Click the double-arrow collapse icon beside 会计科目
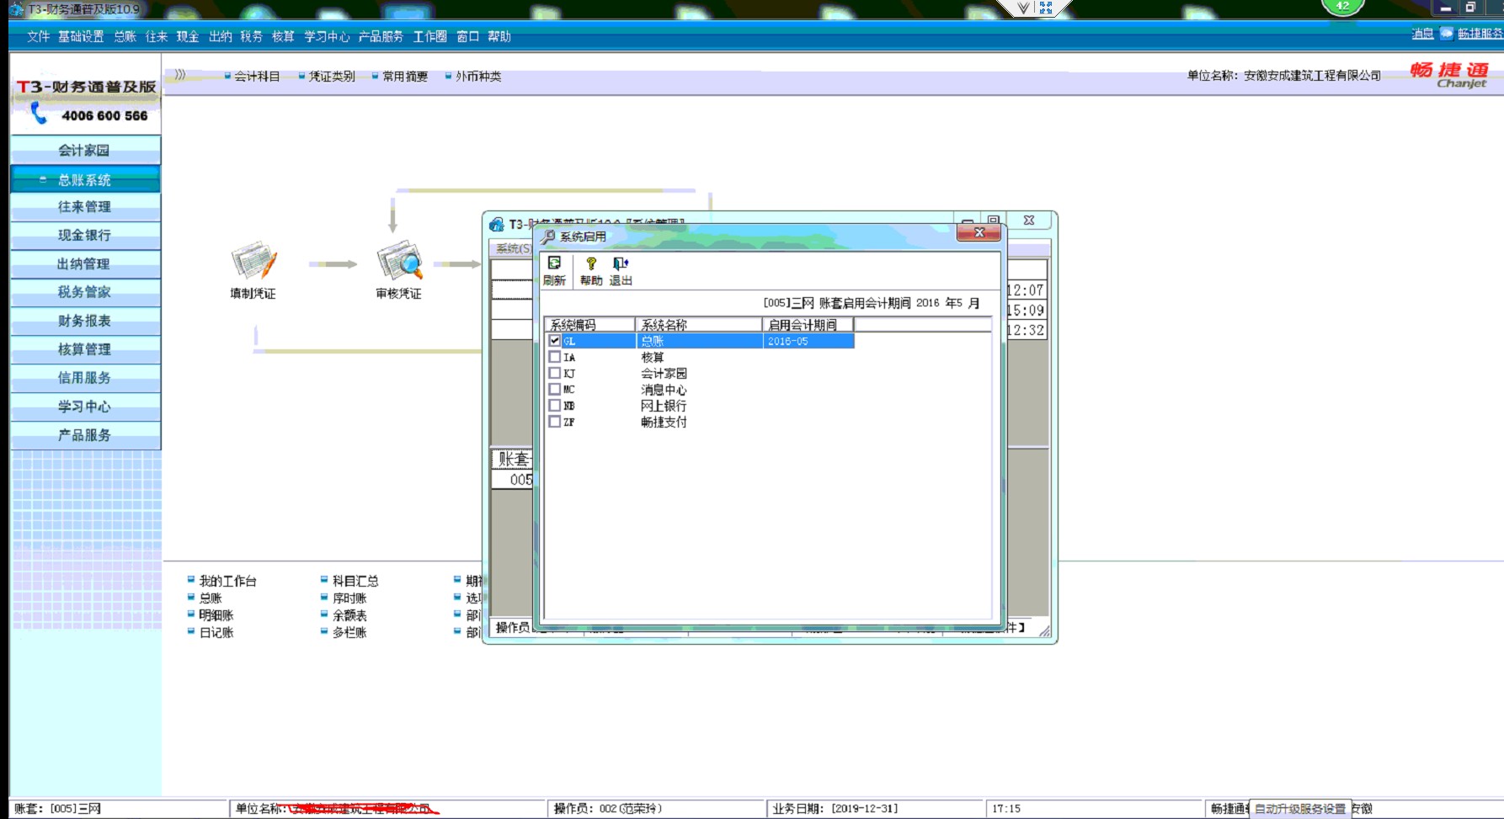This screenshot has height=819, width=1504. pos(180,75)
